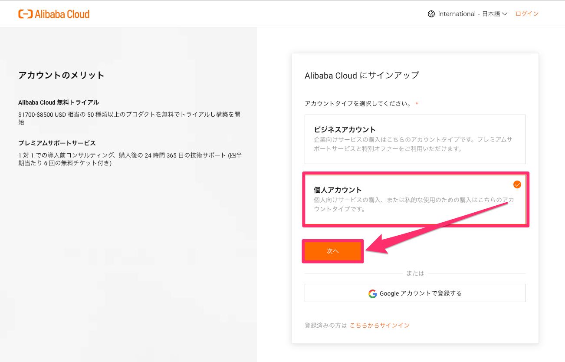Click the globe language icon
The height and width of the screenshot is (362, 565).
click(431, 14)
